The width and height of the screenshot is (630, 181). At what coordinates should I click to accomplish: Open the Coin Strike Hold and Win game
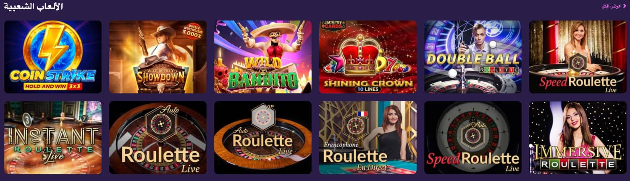pos(53,57)
